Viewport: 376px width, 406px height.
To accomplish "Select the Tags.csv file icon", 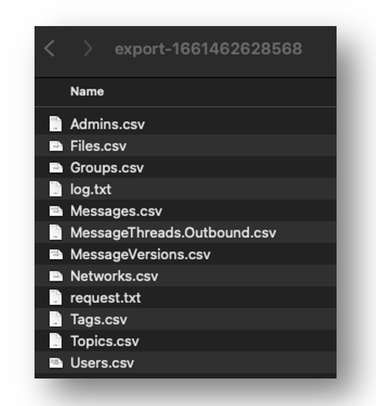I will pyautogui.click(x=56, y=319).
